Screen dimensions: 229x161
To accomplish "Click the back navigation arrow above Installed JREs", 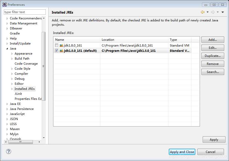I will tap(202, 12).
